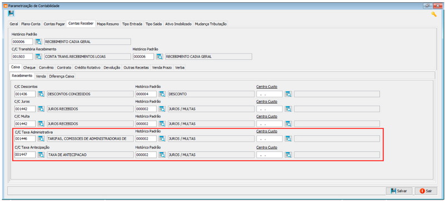Click the yellow key icon

(434, 14)
